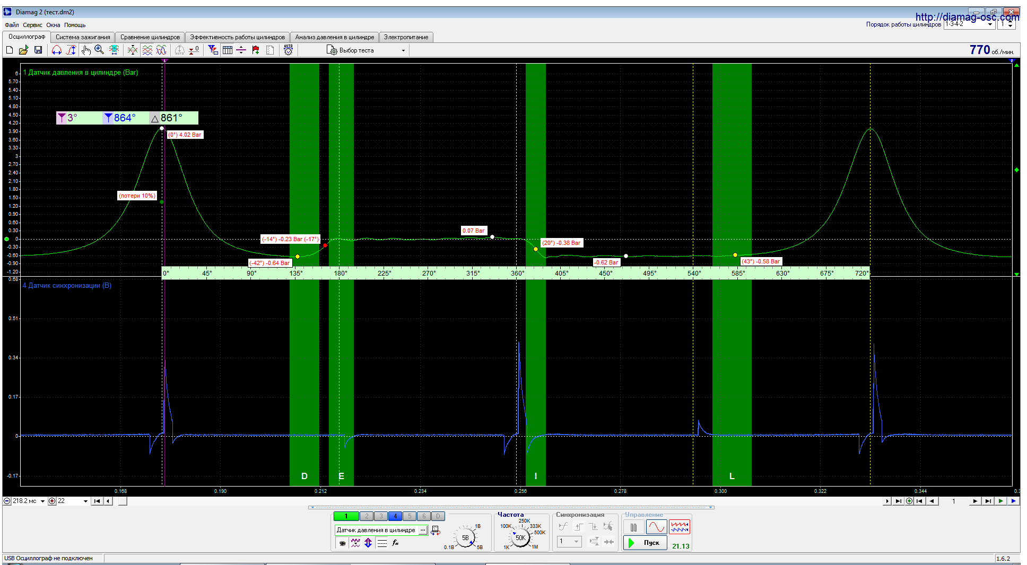Image resolution: width=1027 pixels, height=565 pixels.
Task: Click the stacked separated waveforms icon
Action: tap(147, 50)
